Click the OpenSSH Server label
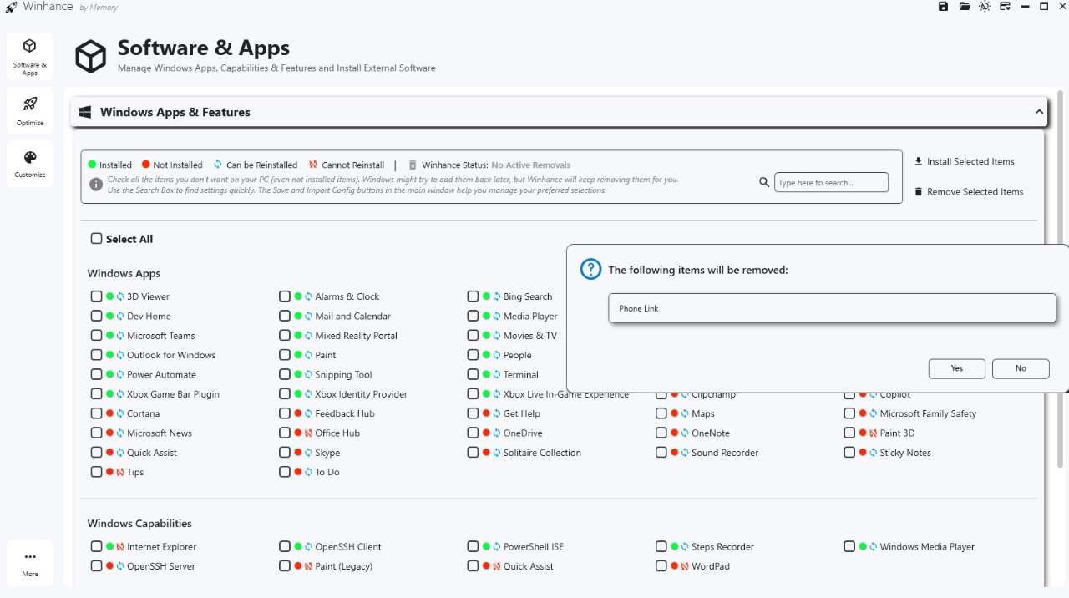The image size is (1069, 598). [x=161, y=566]
